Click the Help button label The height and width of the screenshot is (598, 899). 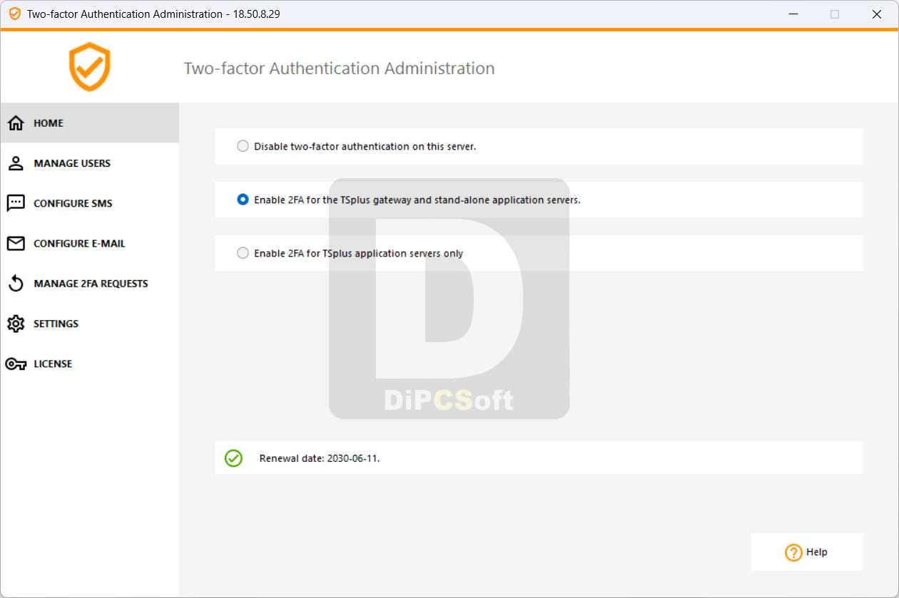tap(817, 552)
